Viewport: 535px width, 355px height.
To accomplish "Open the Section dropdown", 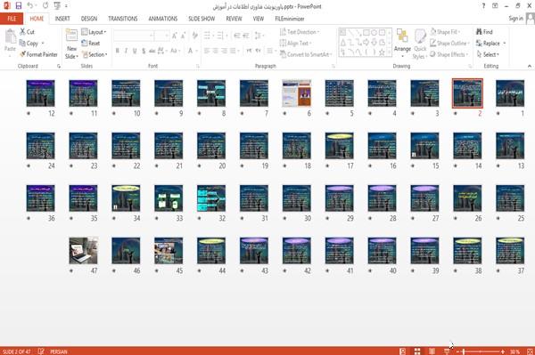I will point(95,54).
